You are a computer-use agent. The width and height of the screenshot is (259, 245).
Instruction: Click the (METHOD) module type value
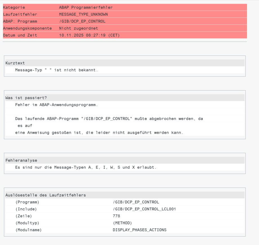(122, 223)
